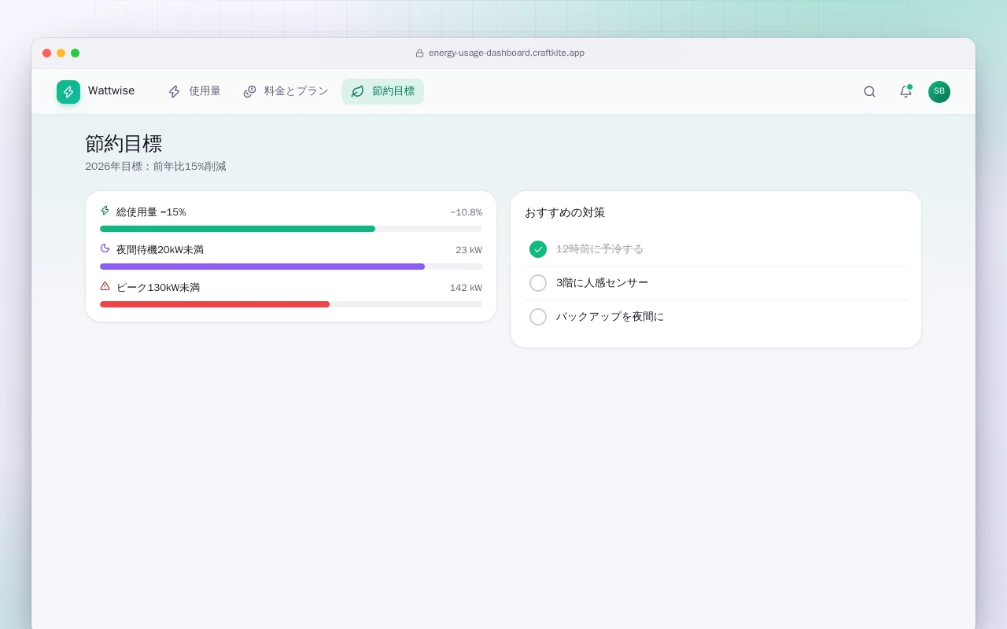Open the 料金とプラン tab
1007x629 pixels.
click(286, 92)
